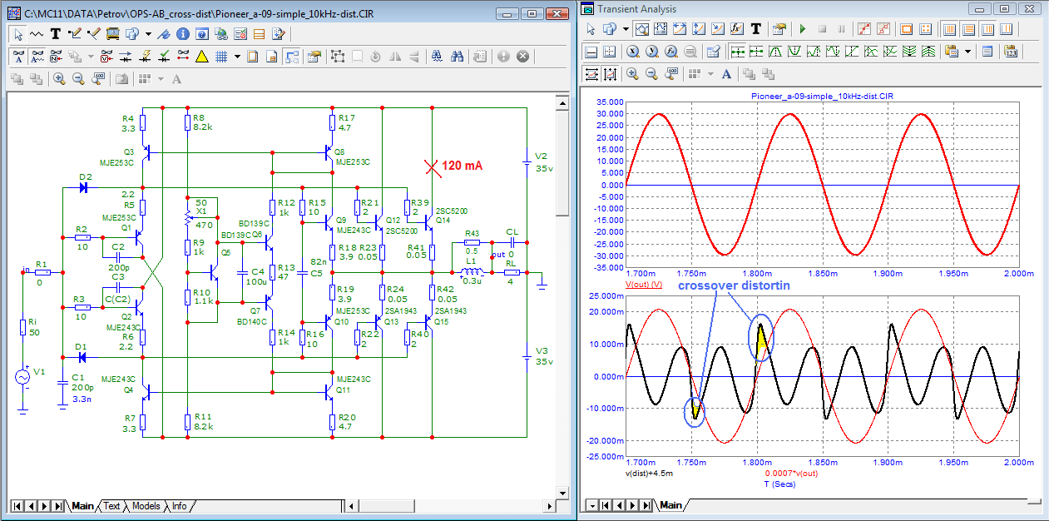The height and width of the screenshot is (521, 1049).
Task: Switch to the Info tab
Action: click(179, 505)
